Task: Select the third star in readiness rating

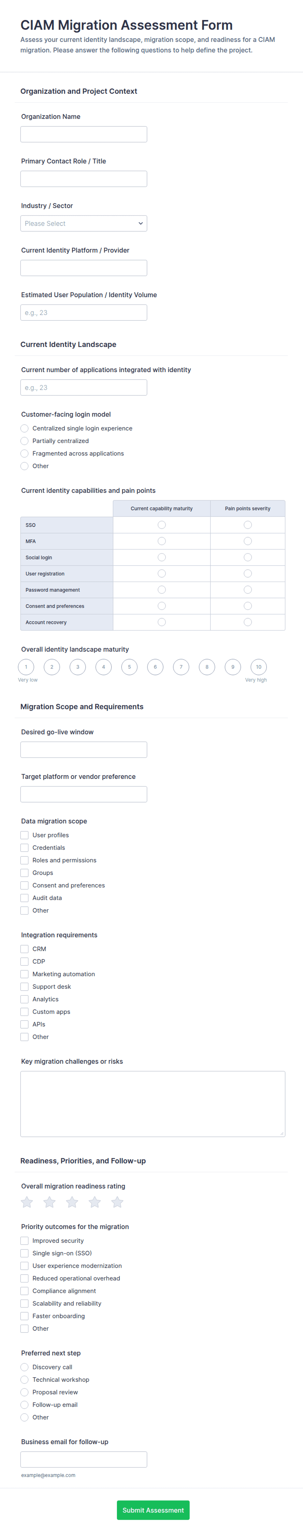Action: [72, 1202]
